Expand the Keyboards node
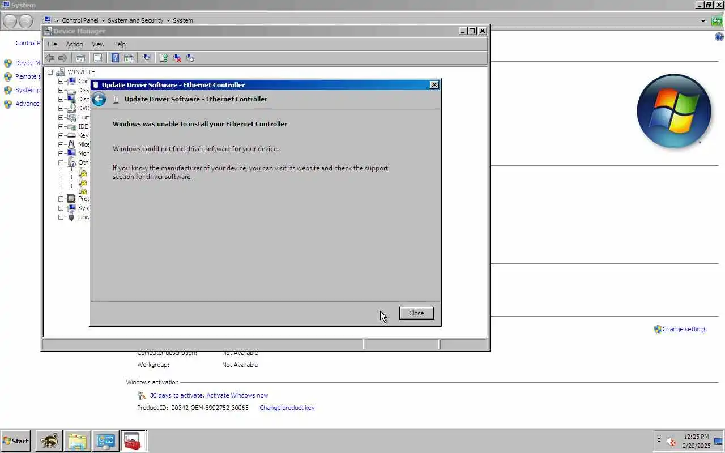This screenshot has width=725, height=453. (61, 135)
